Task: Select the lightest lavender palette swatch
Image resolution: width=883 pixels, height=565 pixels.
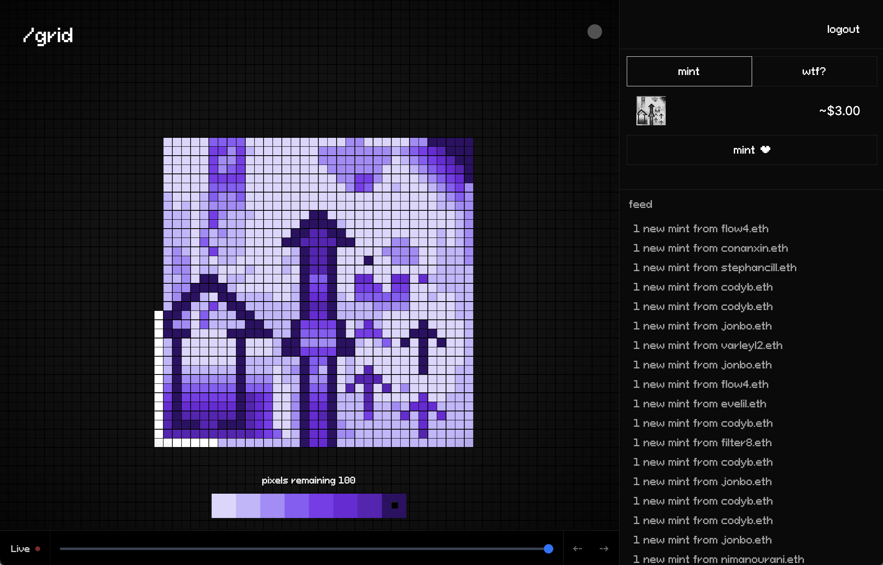Action: (223, 505)
